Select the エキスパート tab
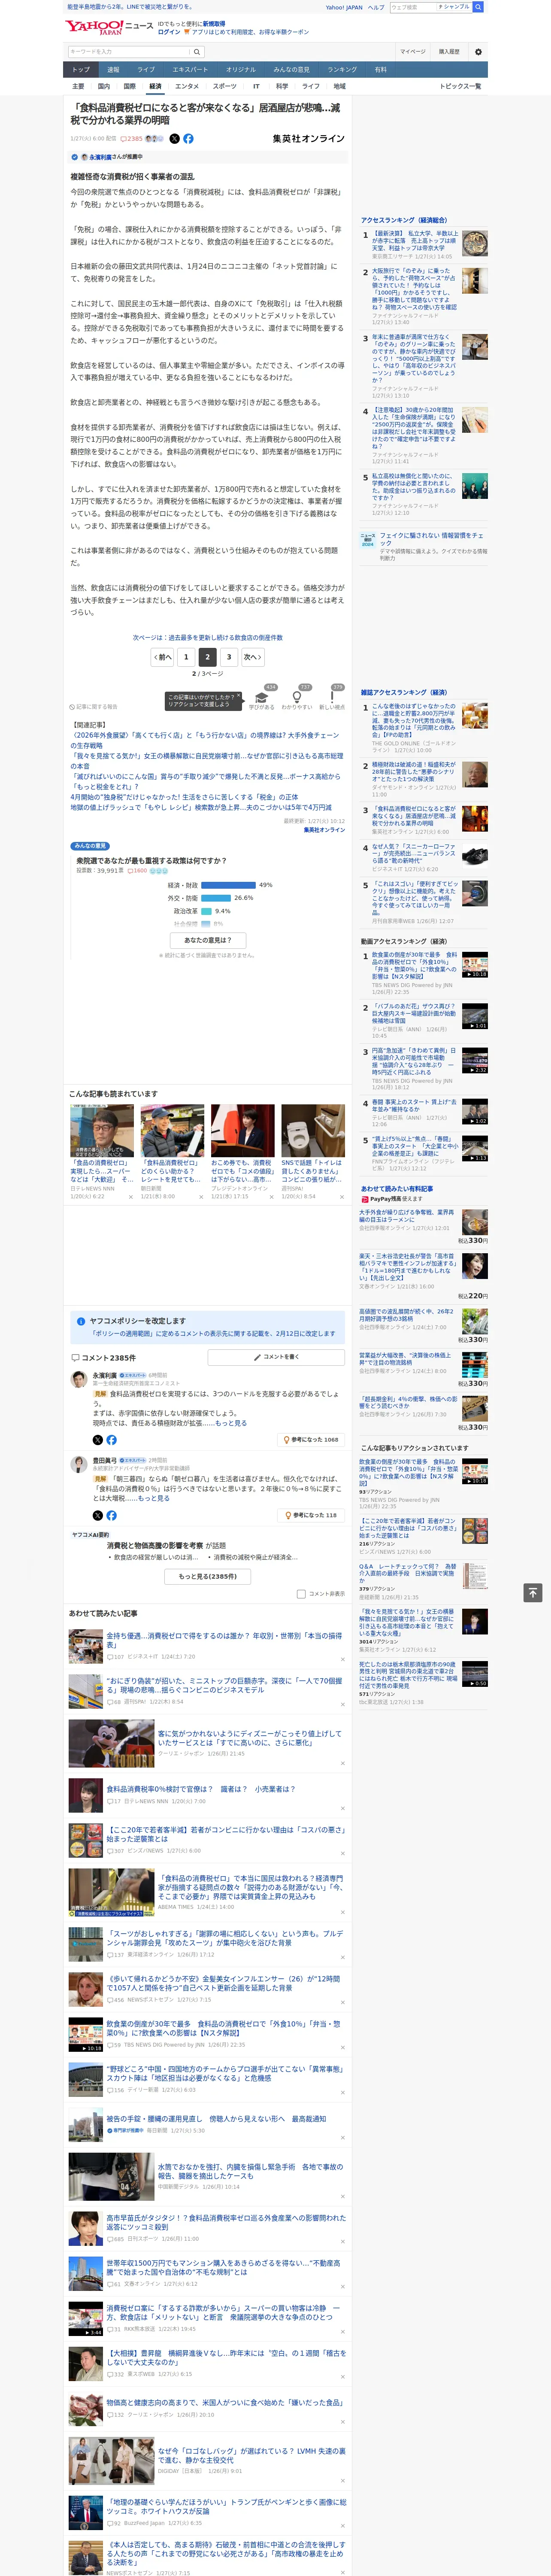This screenshot has width=551, height=2576. [190, 70]
